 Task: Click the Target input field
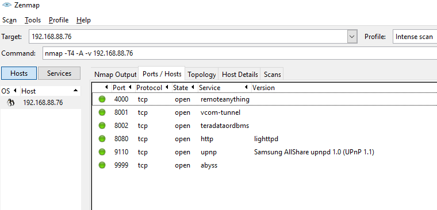point(188,37)
